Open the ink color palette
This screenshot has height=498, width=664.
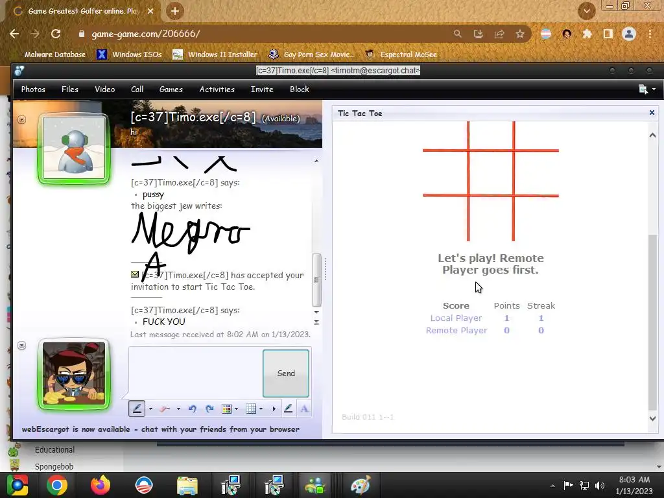(x=226, y=409)
